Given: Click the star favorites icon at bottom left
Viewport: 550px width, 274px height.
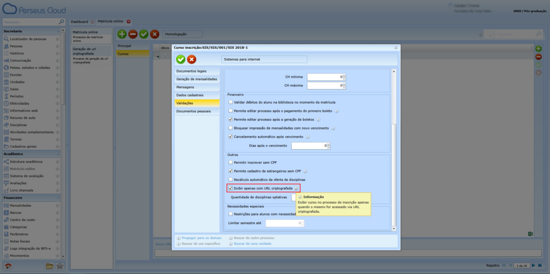Looking at the screenshot, I should [x=60, y=266].
